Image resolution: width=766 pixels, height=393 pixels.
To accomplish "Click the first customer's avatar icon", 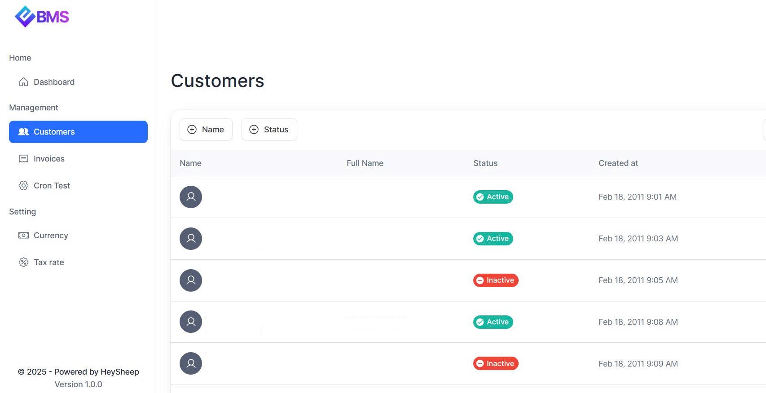I will click(191, 197).
